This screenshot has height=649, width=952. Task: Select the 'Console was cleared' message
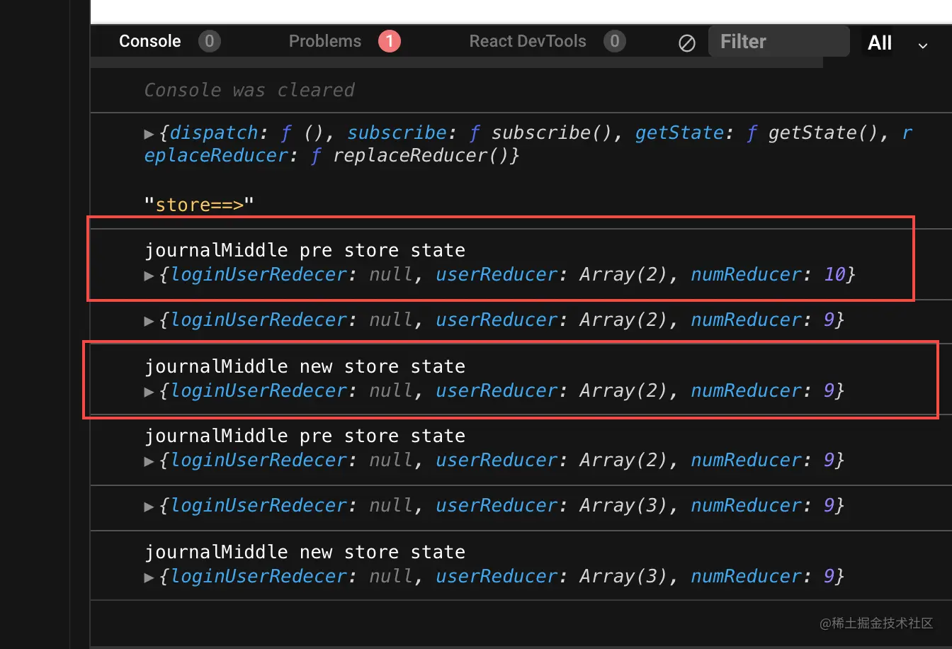[249, 90]
